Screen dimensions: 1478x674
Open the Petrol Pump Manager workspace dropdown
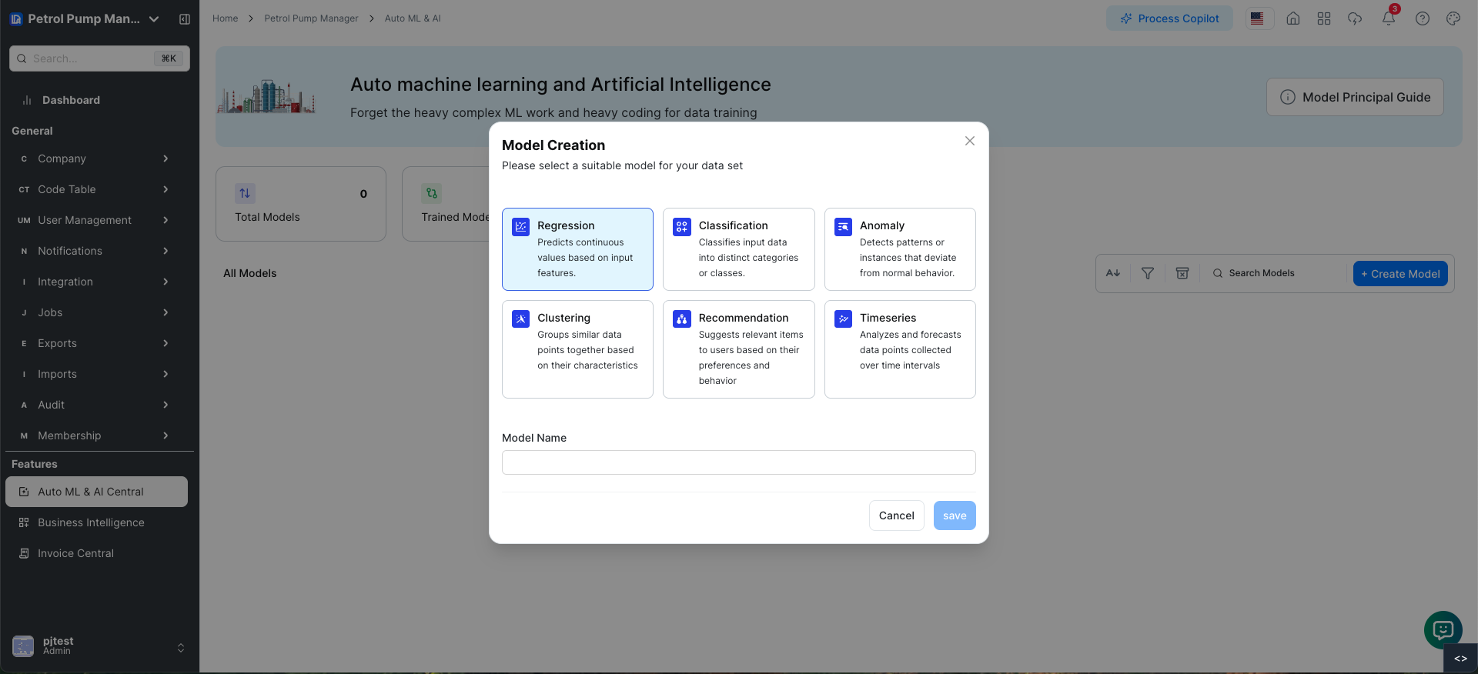(154, 19)
